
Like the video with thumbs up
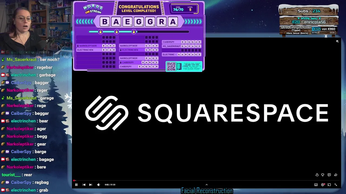[x=317, y=175]
